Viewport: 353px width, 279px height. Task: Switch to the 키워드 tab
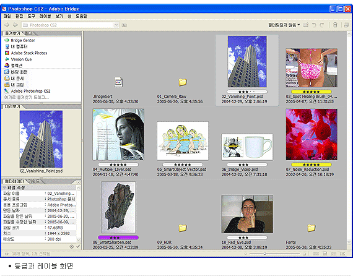(33, 181)
